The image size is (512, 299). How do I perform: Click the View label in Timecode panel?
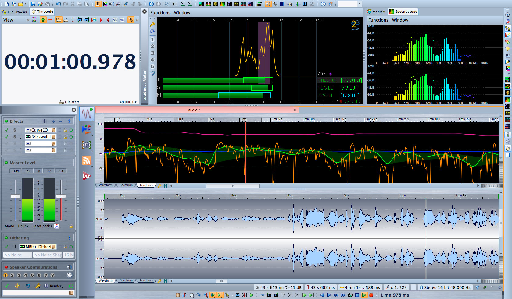(x=8, y=20)
